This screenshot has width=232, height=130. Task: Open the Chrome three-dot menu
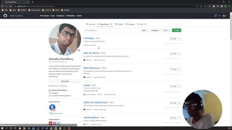click(229, 6)
